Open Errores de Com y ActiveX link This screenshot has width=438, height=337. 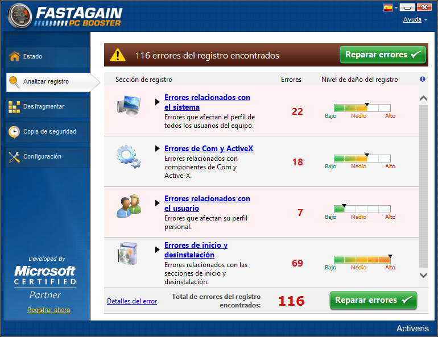[209, 149]
